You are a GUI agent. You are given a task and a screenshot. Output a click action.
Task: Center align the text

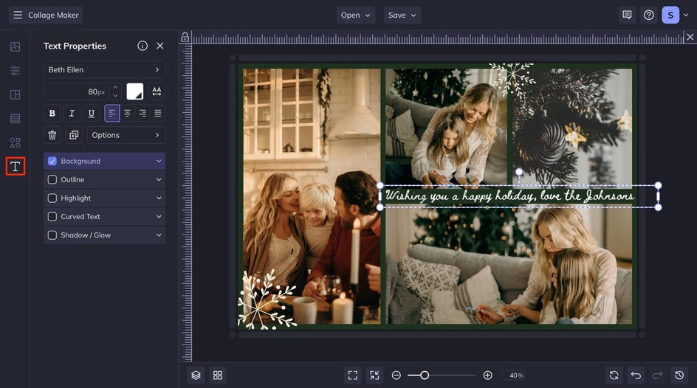pos(128,114)
